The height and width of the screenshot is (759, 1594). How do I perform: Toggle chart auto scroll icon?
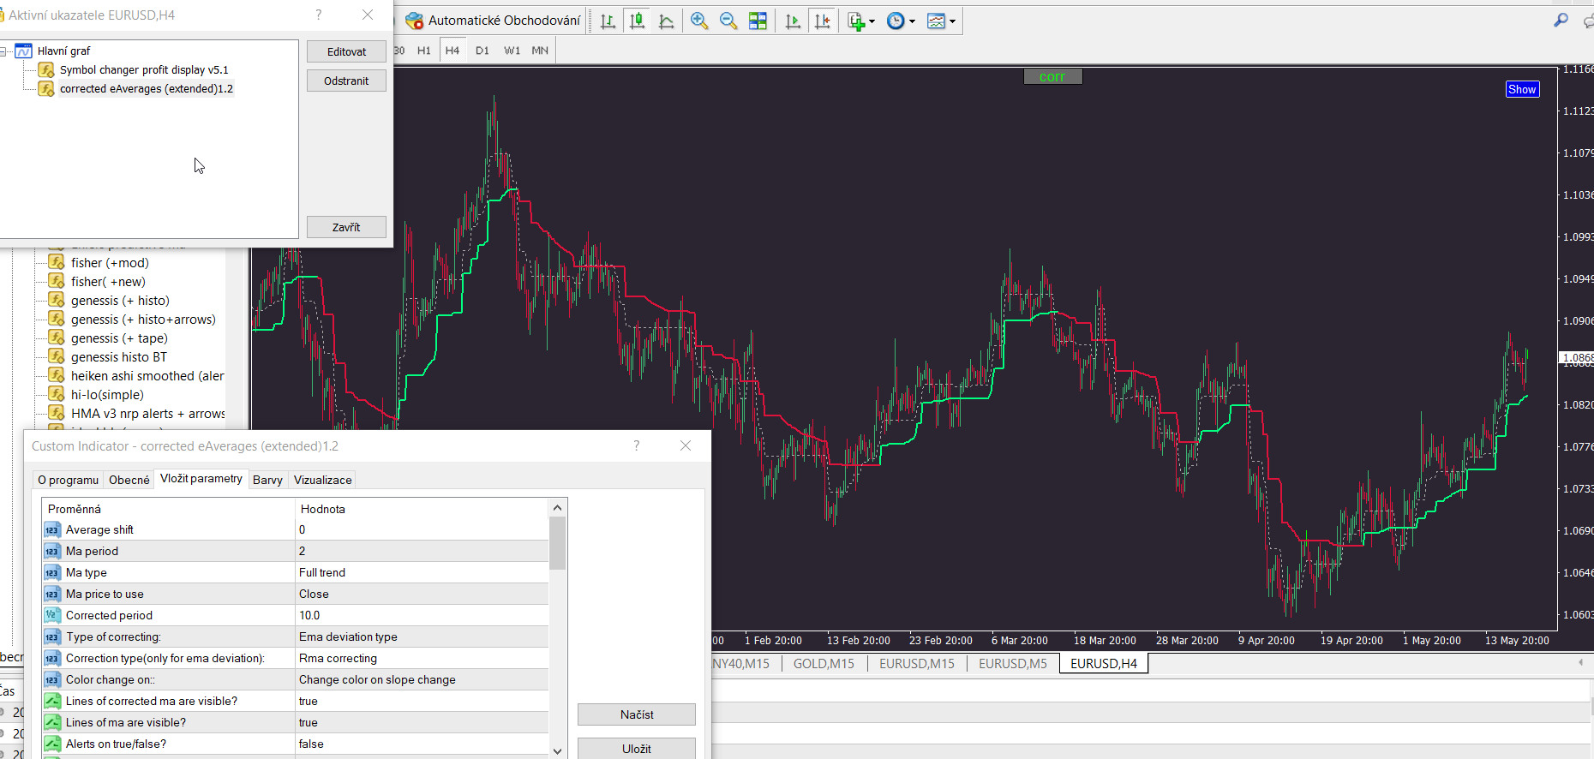click(x=793, y=21)
